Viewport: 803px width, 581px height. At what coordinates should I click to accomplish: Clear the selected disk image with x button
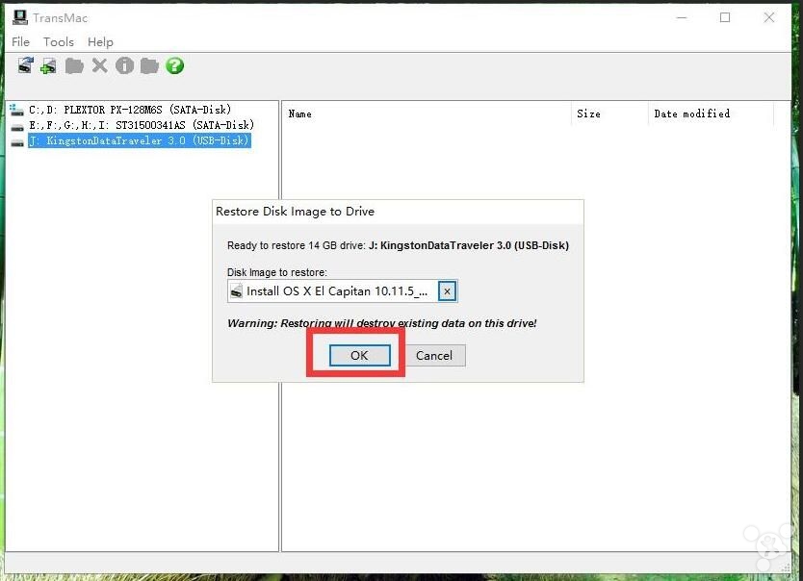[x=447, y=291]
